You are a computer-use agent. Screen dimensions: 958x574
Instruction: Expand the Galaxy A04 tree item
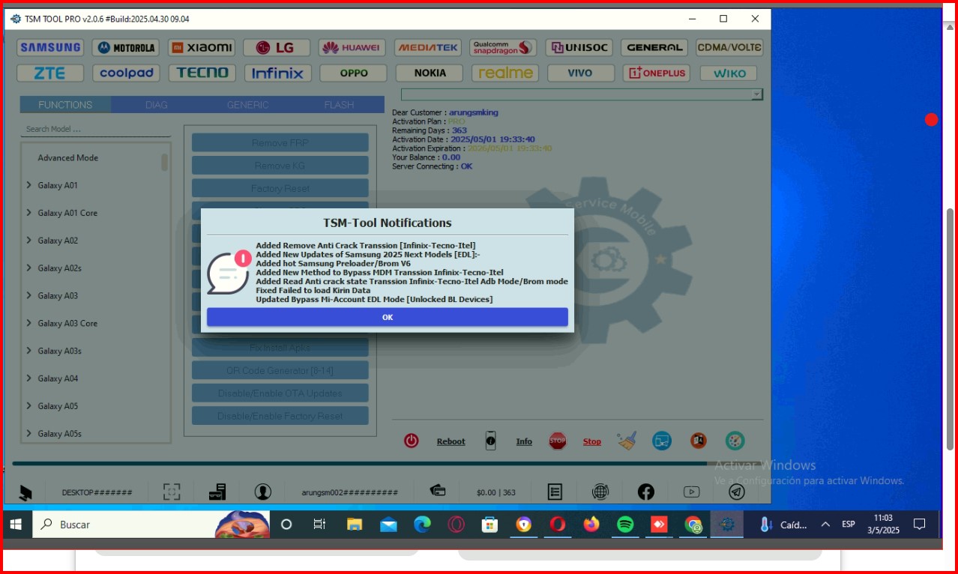pos(28,378)
